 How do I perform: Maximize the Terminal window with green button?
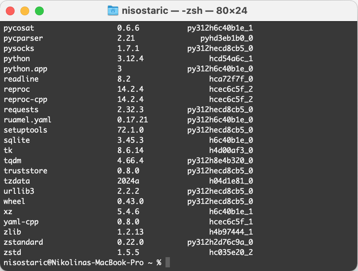tap(39, 11)
